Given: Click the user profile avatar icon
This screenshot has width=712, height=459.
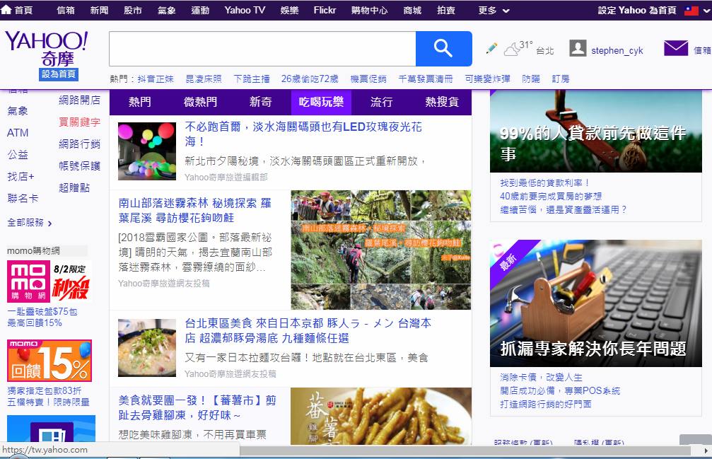Looking at the screenshot, I should 578,49.
